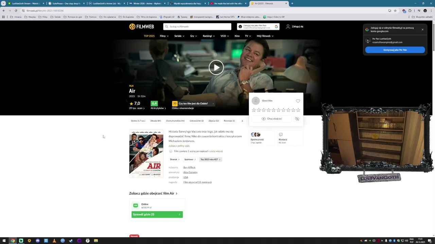The image size is (435, 244).
Task: Click Kontynuuj jako Per Pan button
Action: 395,50
